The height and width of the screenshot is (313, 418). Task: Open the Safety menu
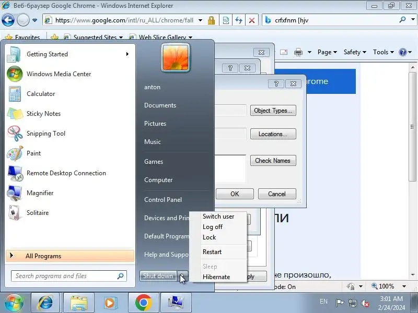[355, 52]
